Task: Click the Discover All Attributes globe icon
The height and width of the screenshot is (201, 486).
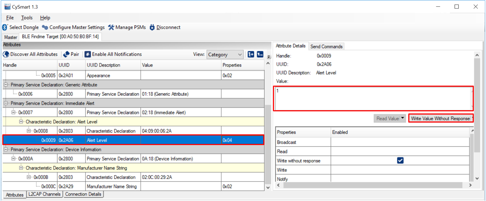Action: [6, 54]
